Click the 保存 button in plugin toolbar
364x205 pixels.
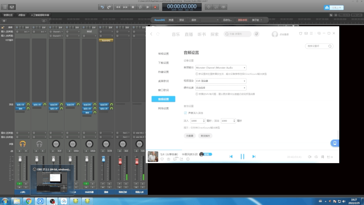coord(194,20)
